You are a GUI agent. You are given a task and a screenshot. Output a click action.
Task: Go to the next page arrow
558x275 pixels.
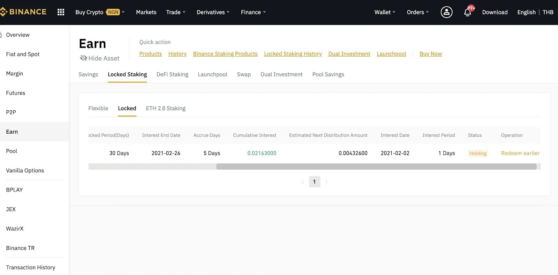(x=326, y=182)
